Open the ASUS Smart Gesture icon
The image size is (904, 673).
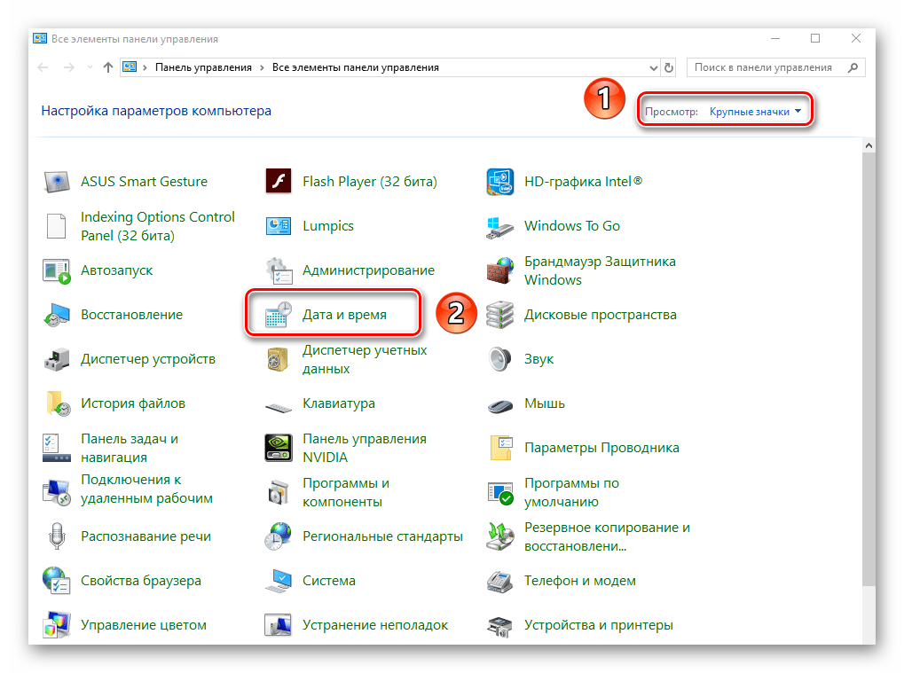[x=57, y=182]
